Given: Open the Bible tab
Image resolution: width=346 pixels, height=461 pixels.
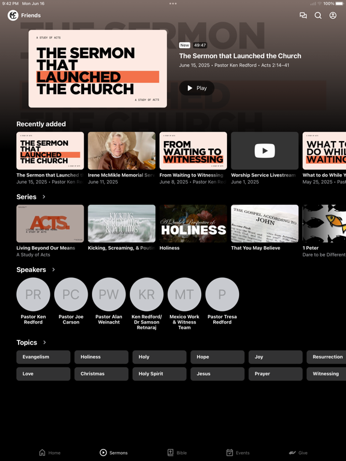Looking at the screenshot, I should (177, 453).
